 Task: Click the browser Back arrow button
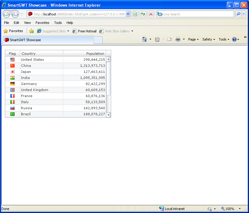pyautogui.click(x=7, y=14)
